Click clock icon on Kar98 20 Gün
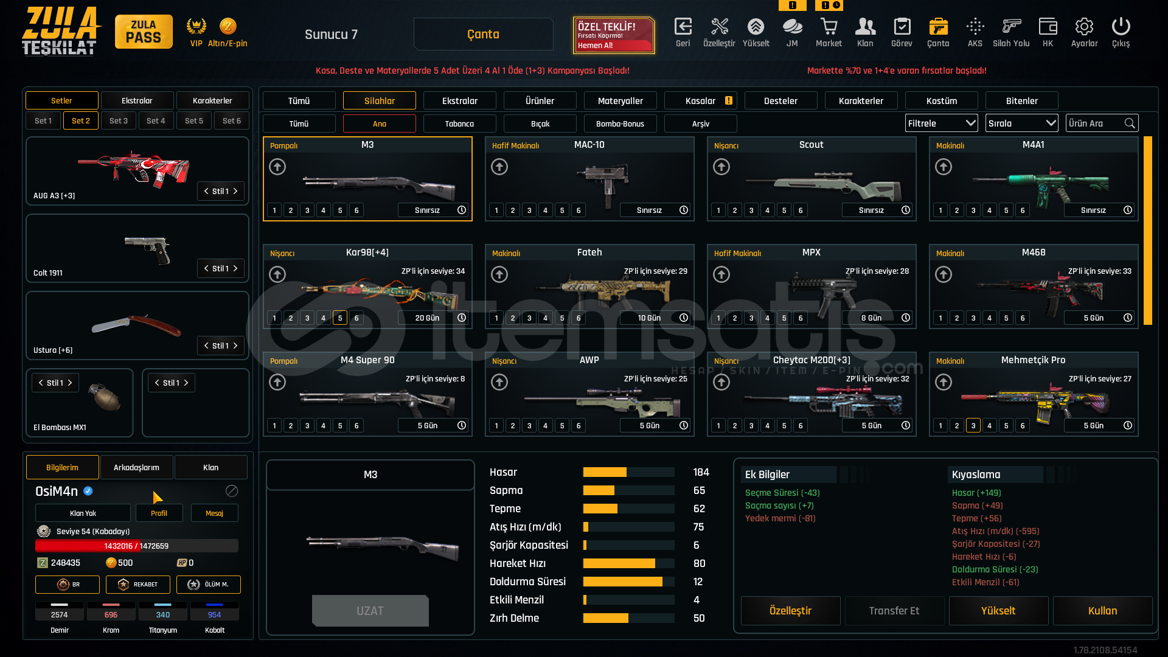 [x=462, y=318]
